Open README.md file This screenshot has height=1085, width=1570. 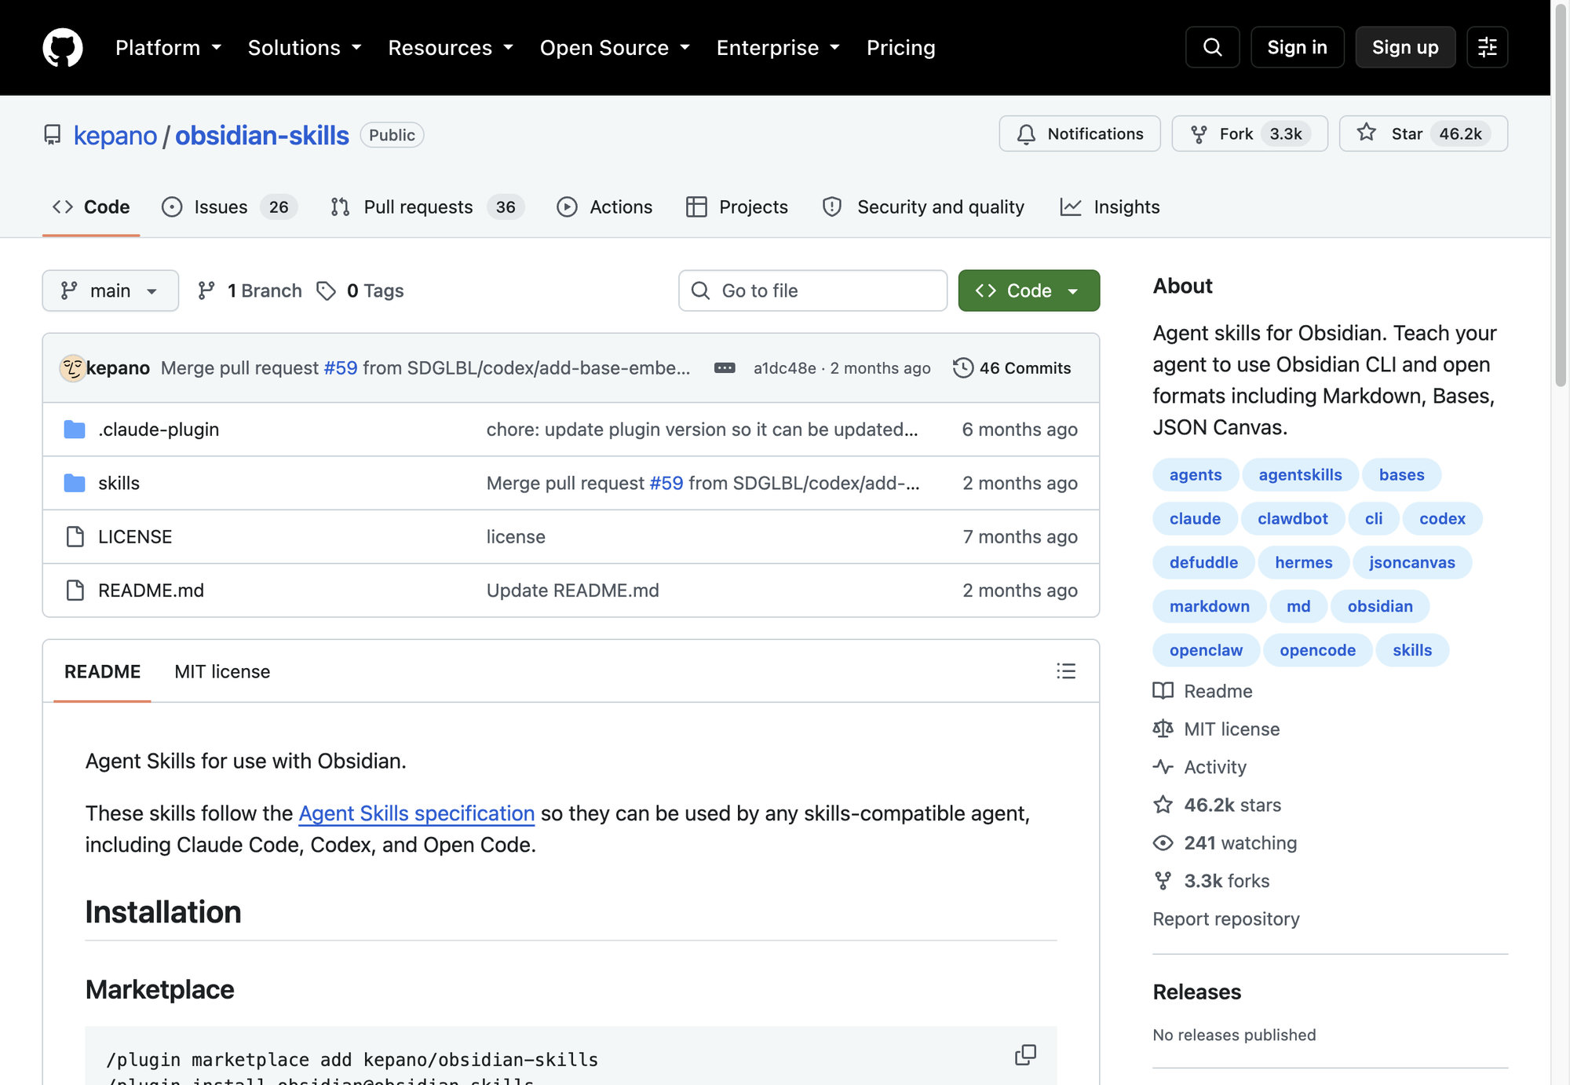151,590
